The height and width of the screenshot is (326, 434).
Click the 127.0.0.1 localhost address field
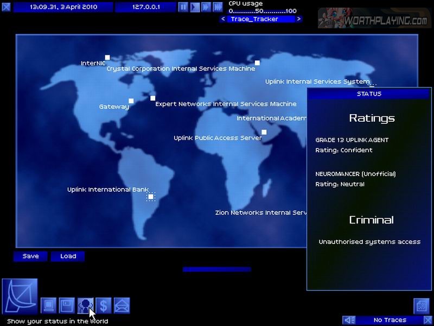tap(146, 7)
